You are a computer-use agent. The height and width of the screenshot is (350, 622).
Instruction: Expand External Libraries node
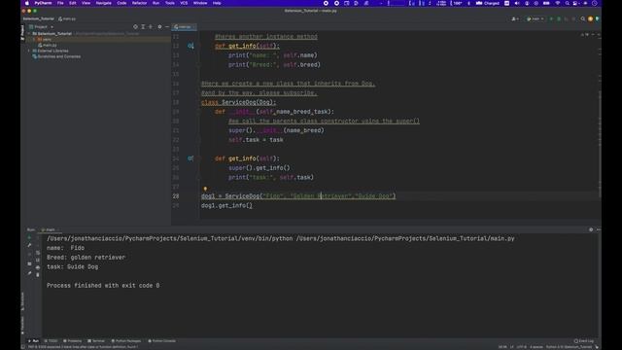coord(29,51)
